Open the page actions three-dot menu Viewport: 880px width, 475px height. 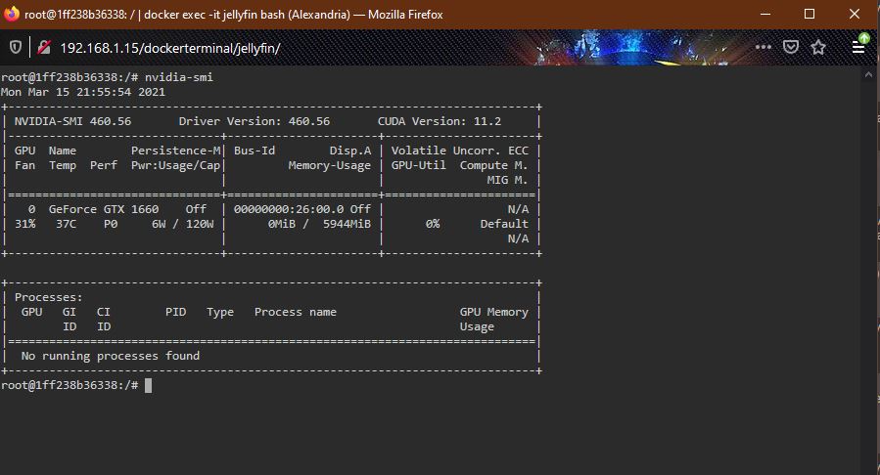(764, 47)
